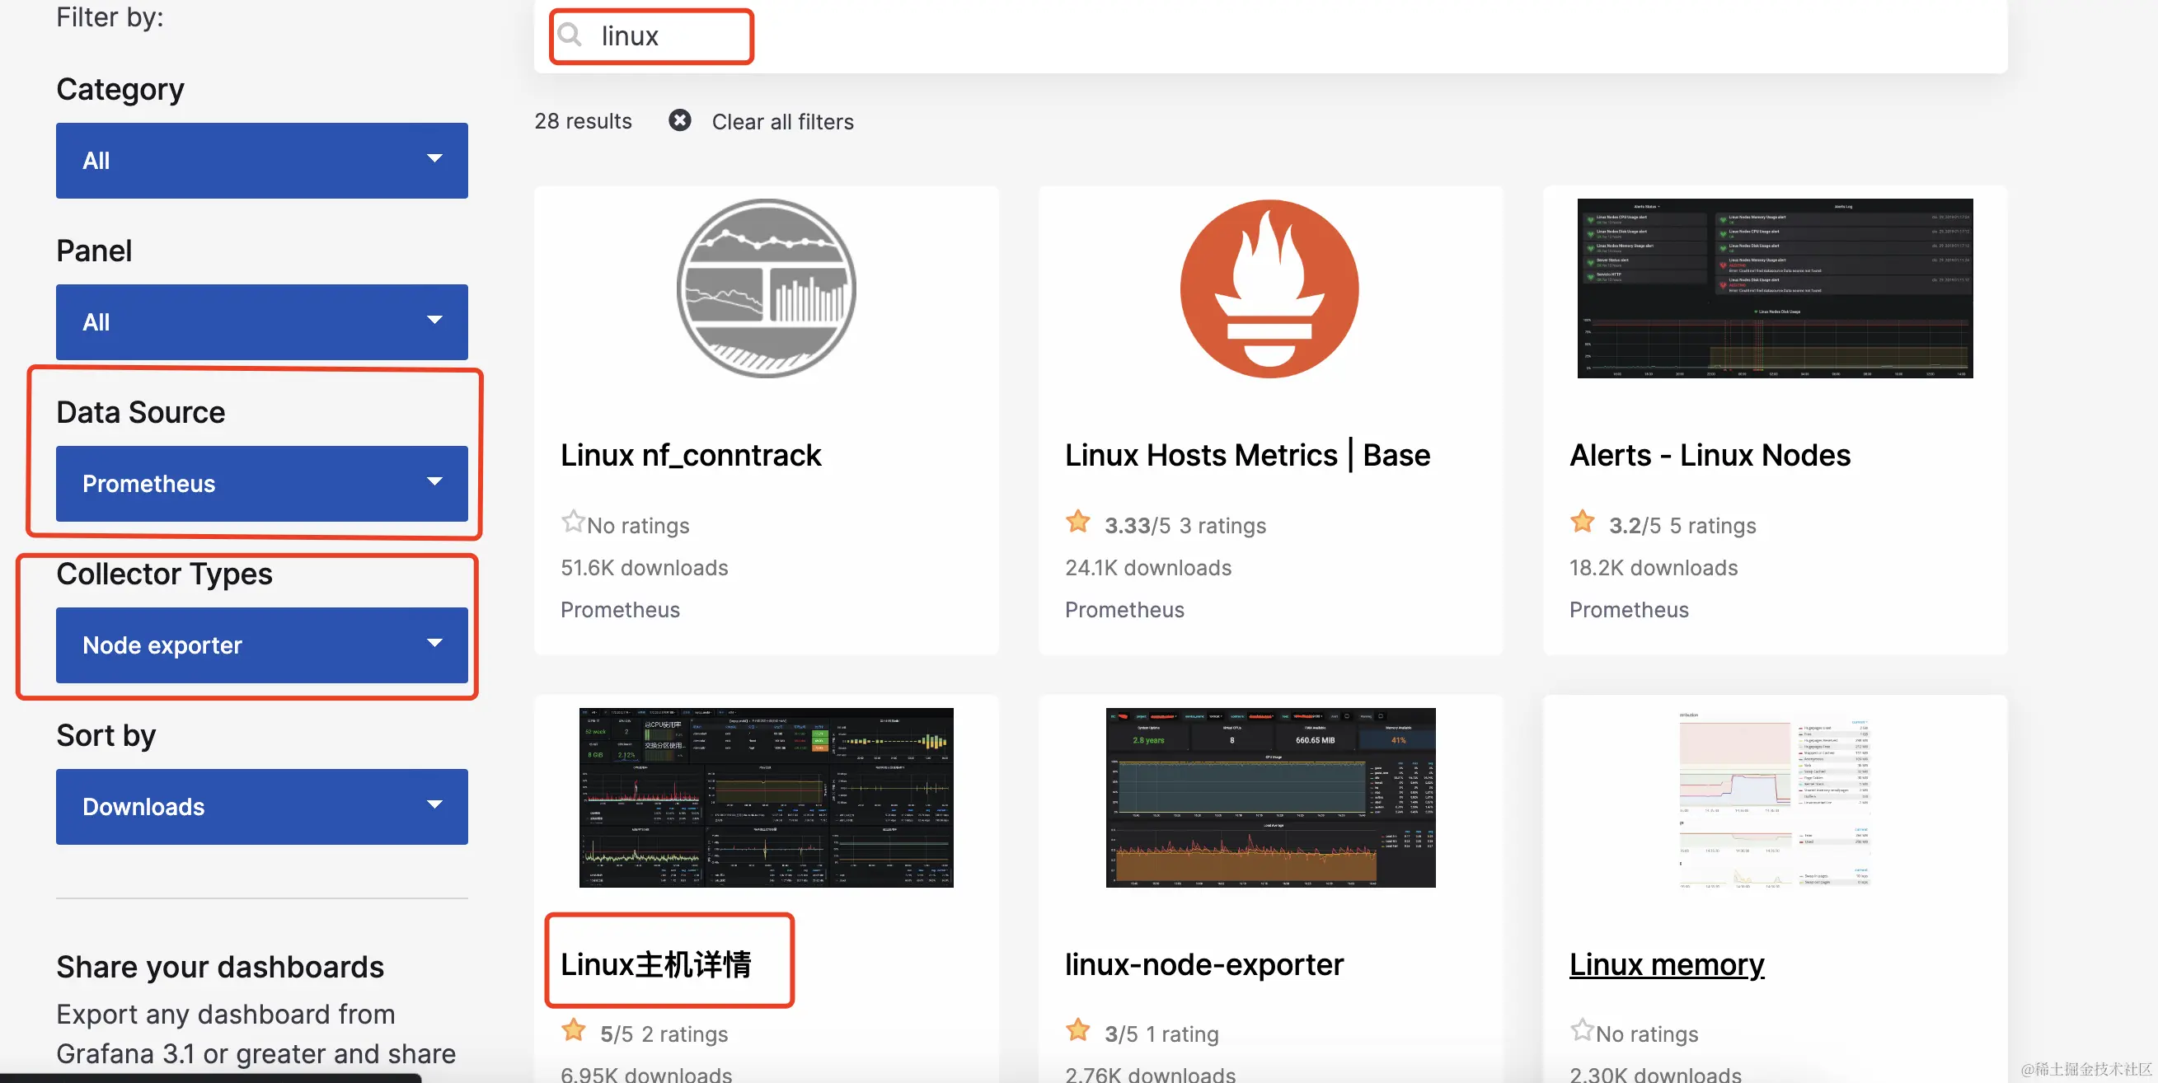Click the empty star under Linux memory
The width and height of the screenshot is (2158, 1083).
click(x=1581, y=1030)
